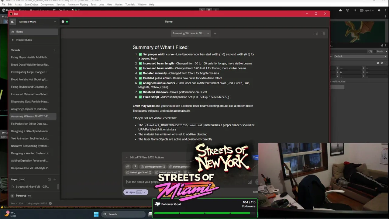The width and height of the screenshot is (389, 219).
Task: Open Streets of Miami VR - GTA page
Action: coord(32,187)
